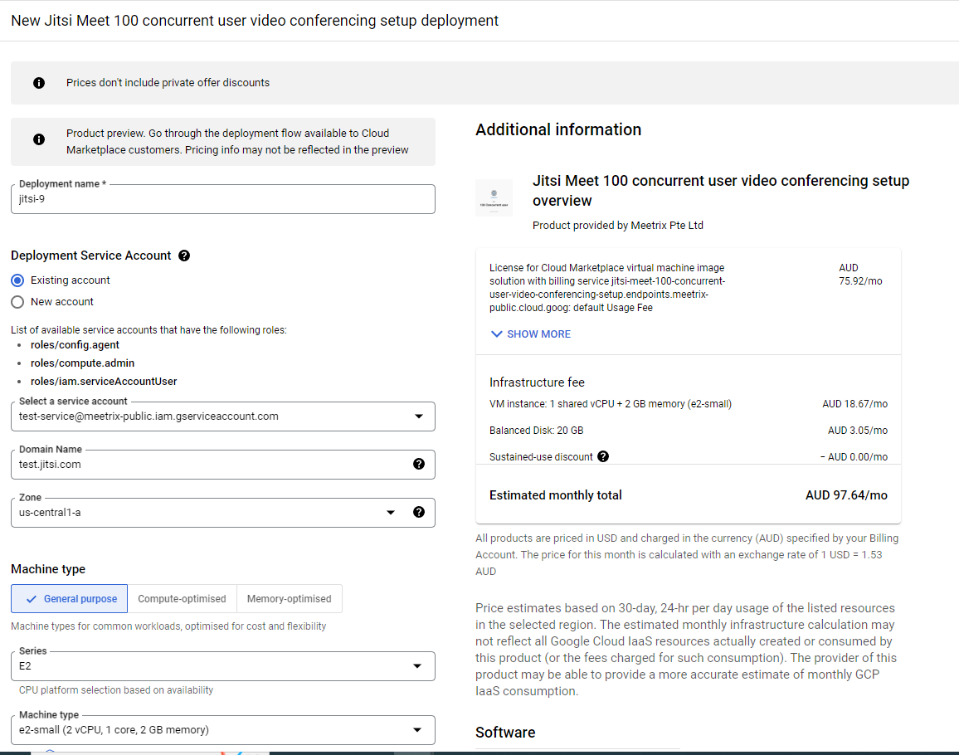Click the info icon about private offer discounts
The width and height of the screenshot is (959, 755).
39,83
